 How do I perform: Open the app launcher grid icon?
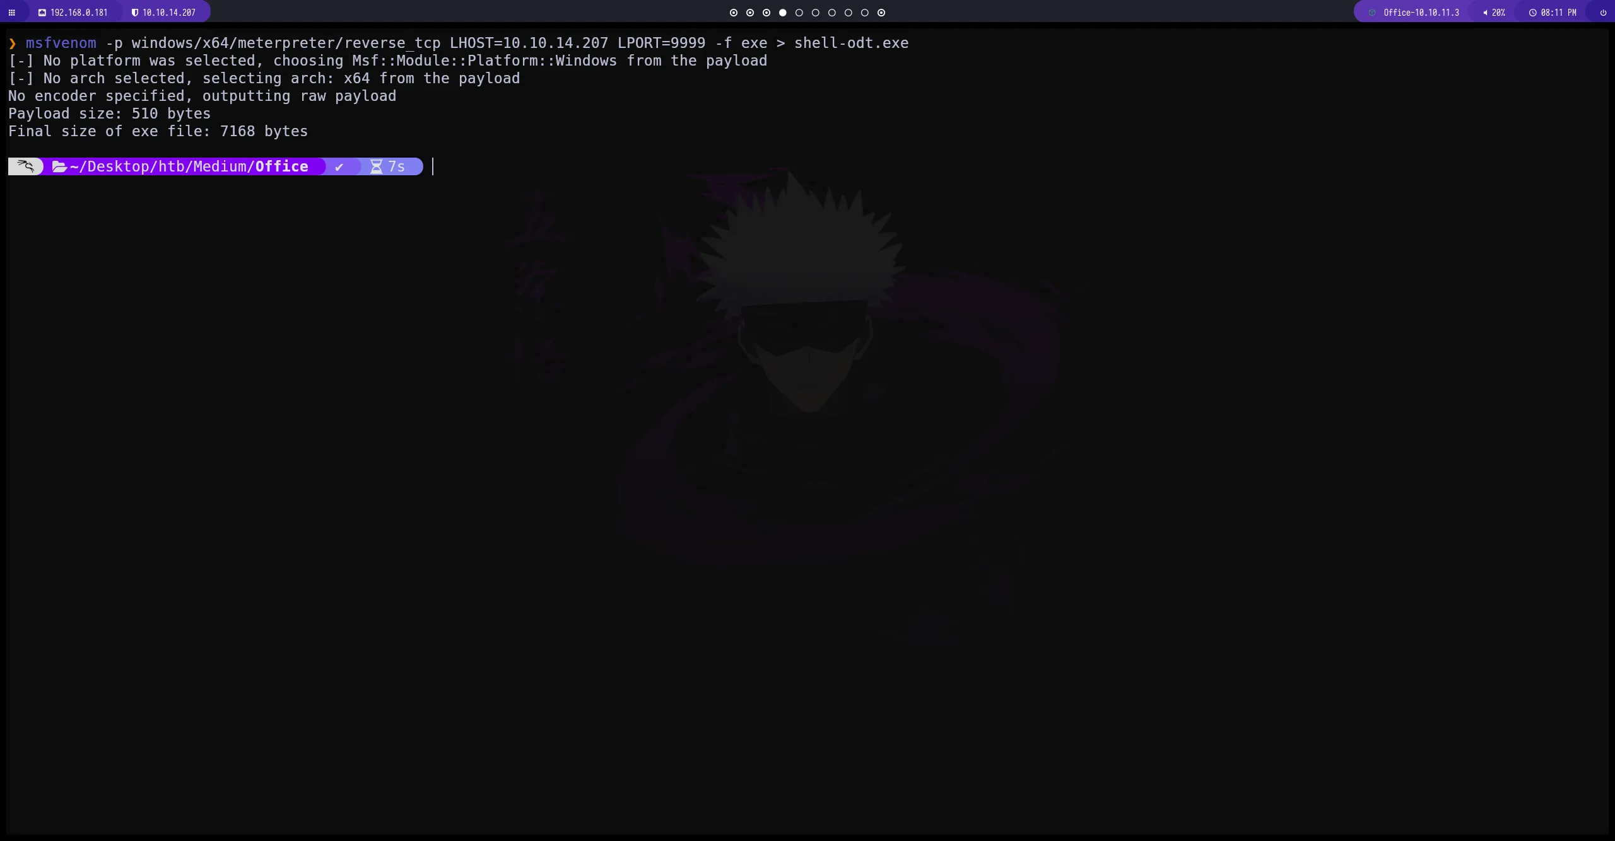coord(11,13)
